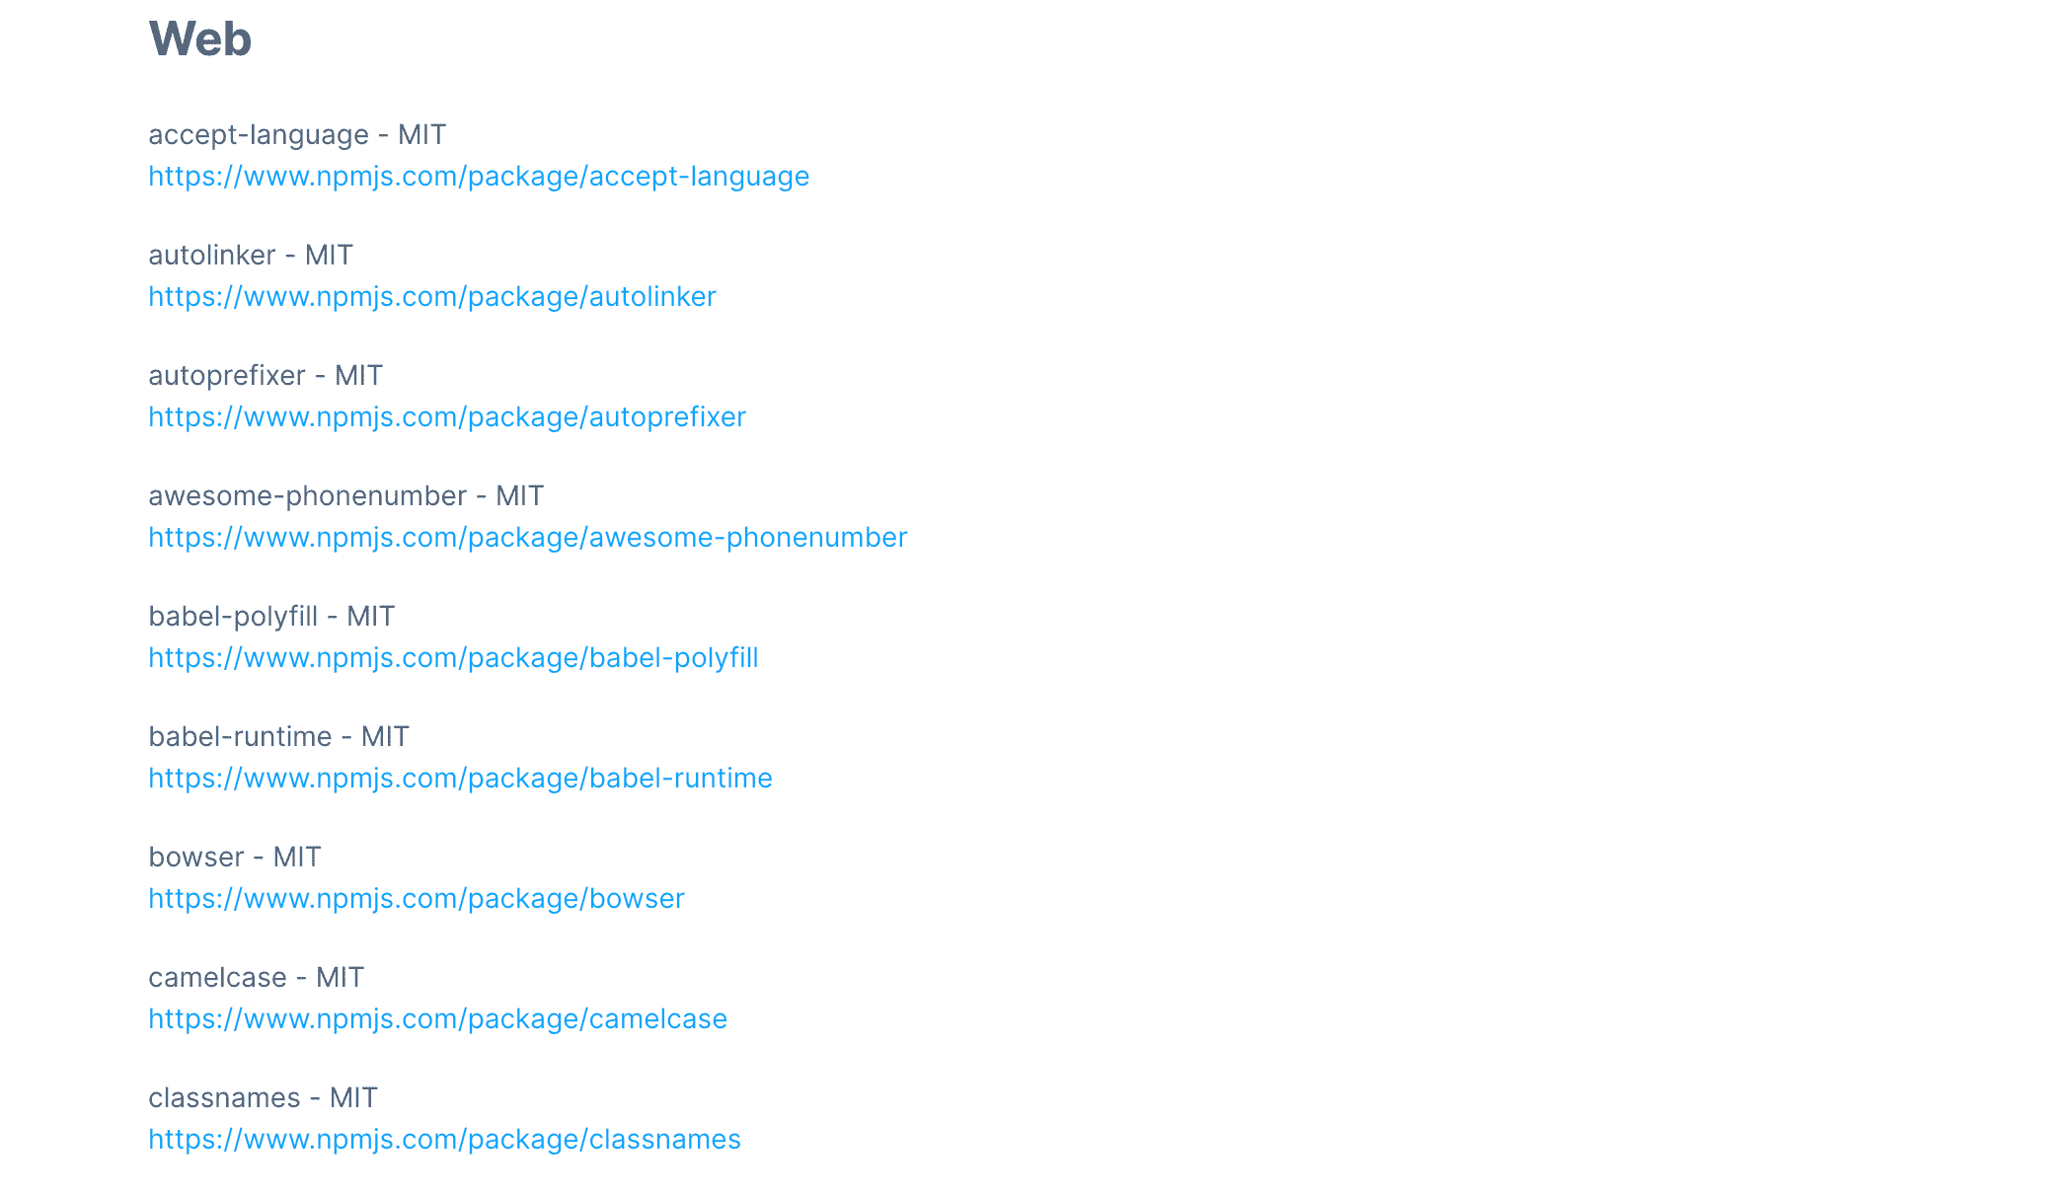
Task: Click the 'babel-polyfill - MIT' text
Action: pyautogui.click(x=271, y=617)
